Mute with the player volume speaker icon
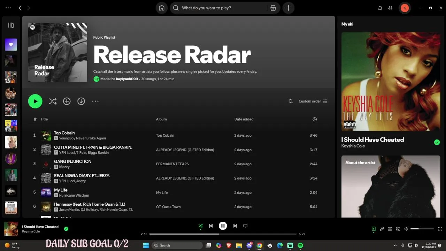The width and height of the screenshot is (446, 251). pos(406,229)
